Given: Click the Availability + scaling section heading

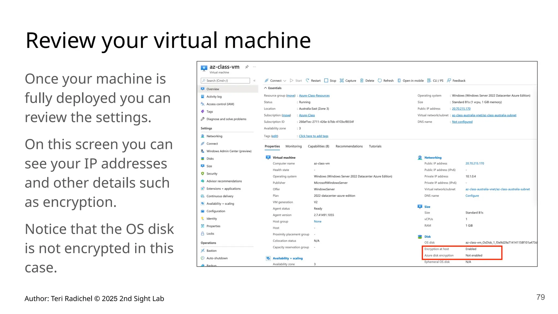Looking at the screenshot, I should (288, 258).
